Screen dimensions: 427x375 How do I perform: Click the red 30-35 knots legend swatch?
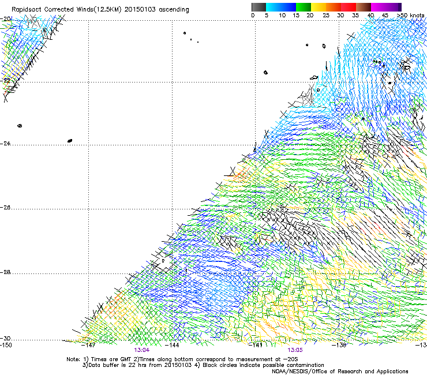349,7
